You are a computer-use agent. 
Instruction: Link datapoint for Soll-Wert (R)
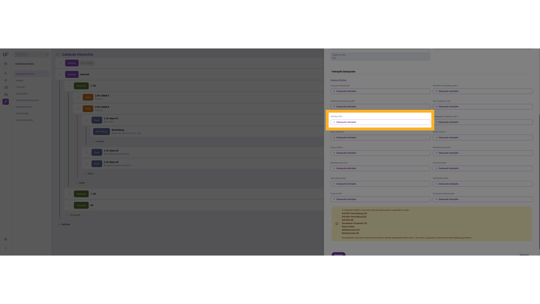pos(380,122)
